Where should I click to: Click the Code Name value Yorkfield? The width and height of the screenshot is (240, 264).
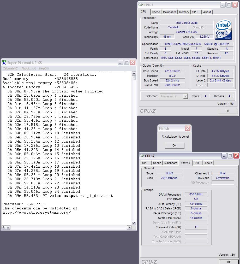[x=173, y=27]
